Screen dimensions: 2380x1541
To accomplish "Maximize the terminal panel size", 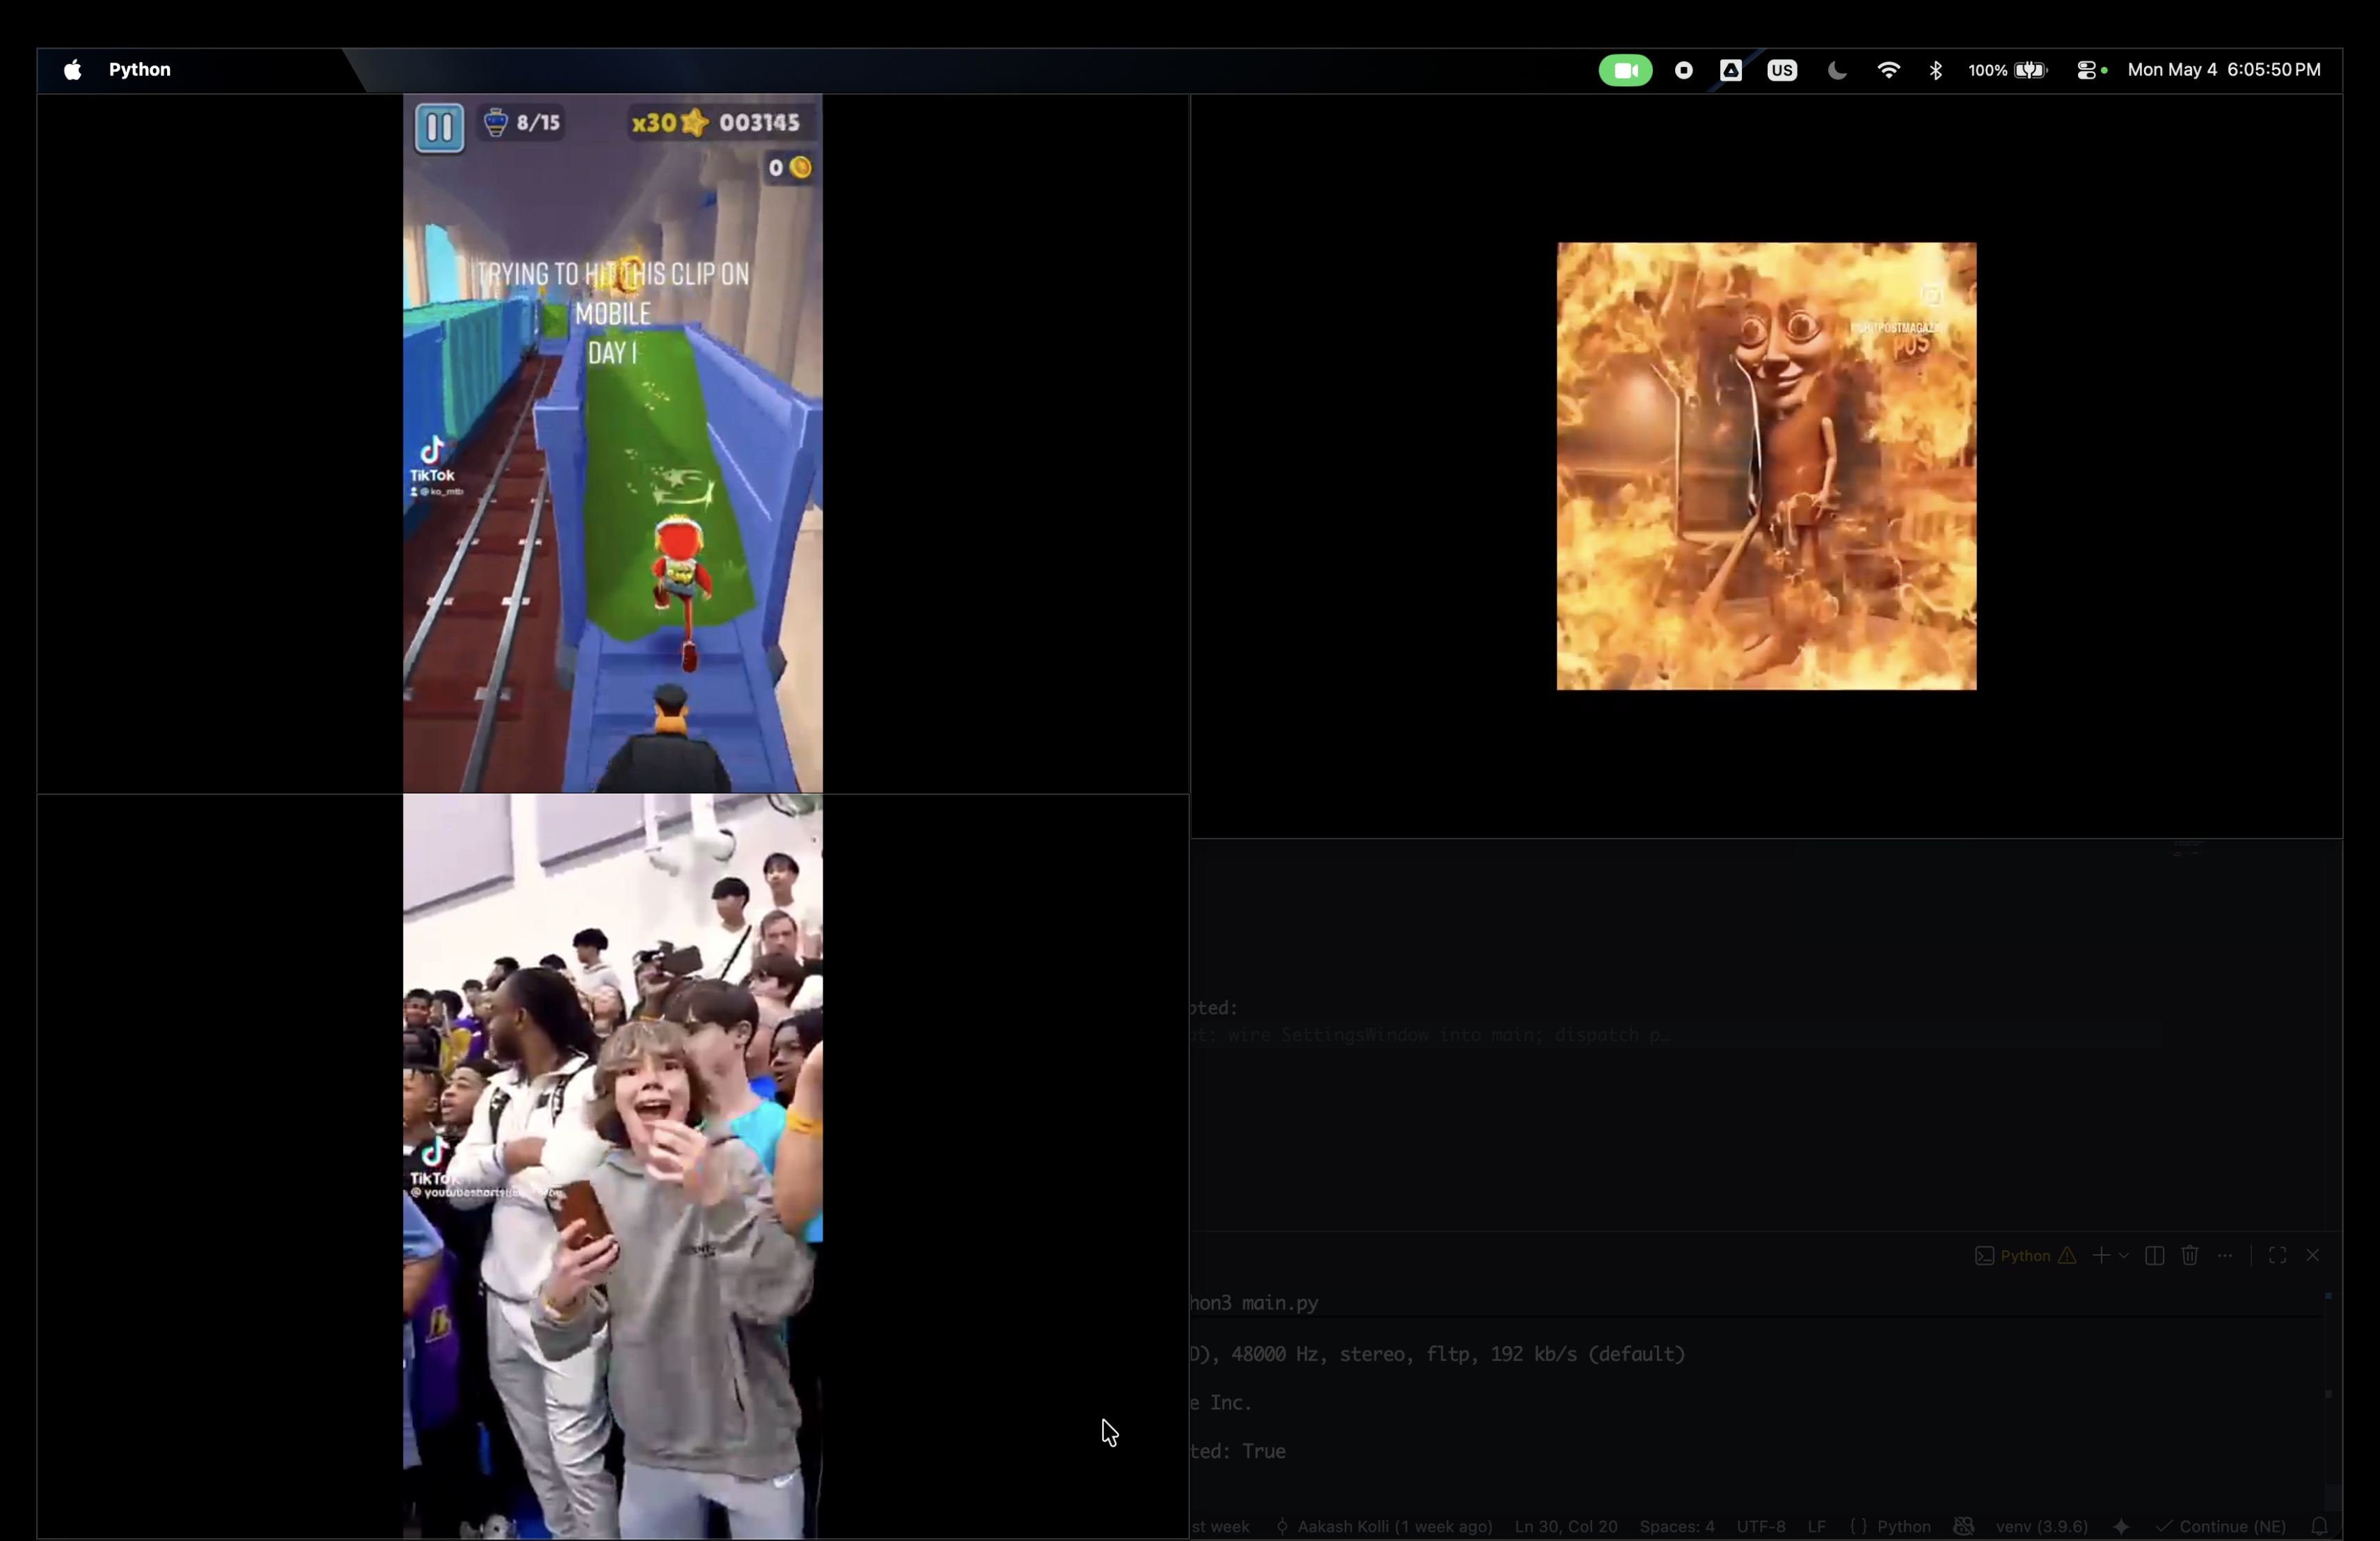I will pos(2277,1256).
